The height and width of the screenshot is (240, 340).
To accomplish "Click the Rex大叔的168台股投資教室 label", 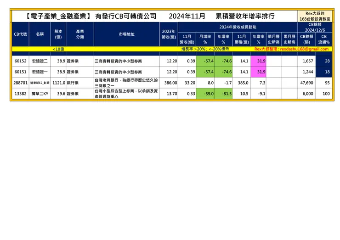I will click(315, 16).
